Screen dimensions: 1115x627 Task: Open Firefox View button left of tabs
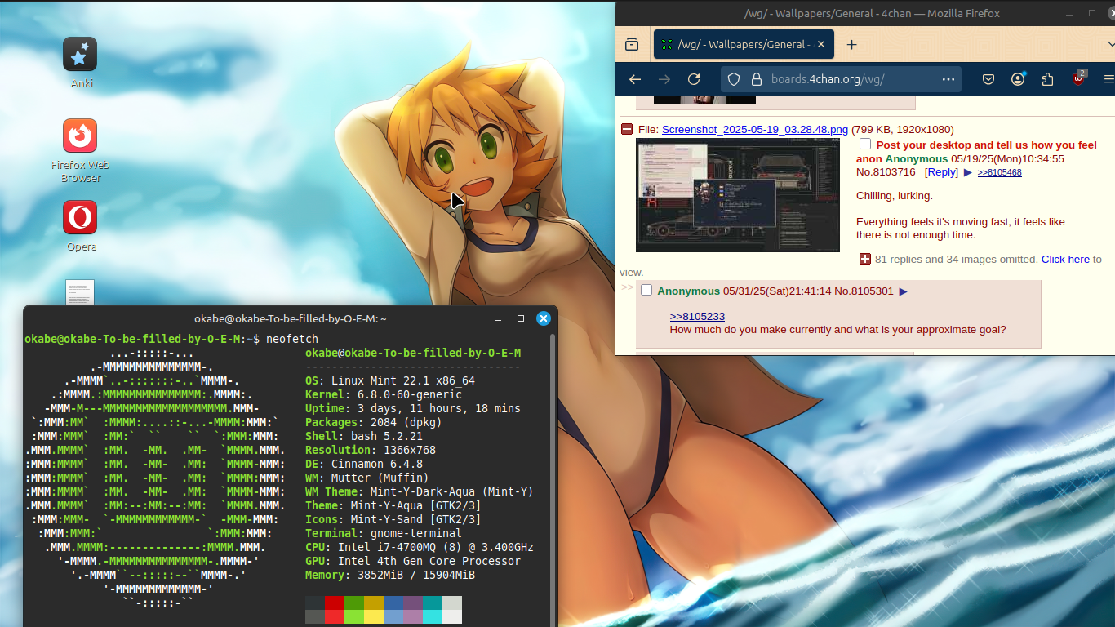tap(632, 45)
